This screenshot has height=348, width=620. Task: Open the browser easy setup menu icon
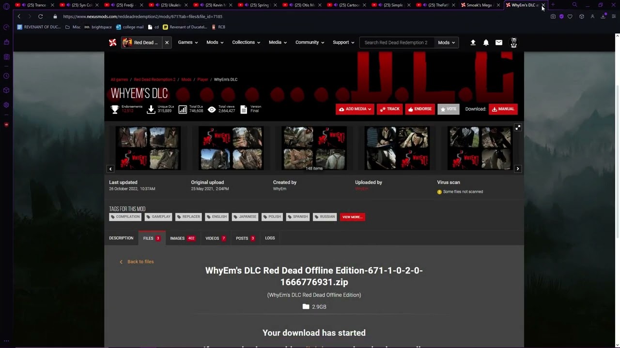tap(614, 16)
